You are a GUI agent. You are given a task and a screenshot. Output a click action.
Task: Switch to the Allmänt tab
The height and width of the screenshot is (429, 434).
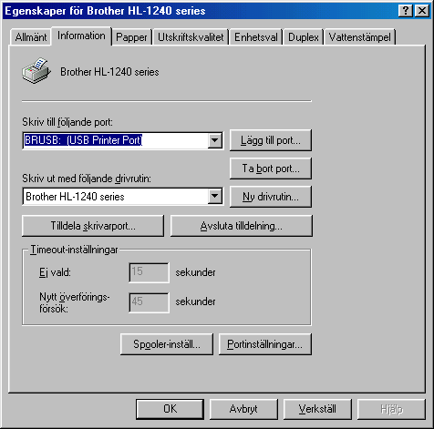pos(31,37)
